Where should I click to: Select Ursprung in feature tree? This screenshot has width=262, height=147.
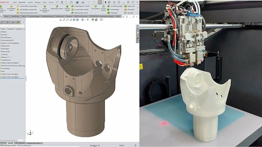4,55
